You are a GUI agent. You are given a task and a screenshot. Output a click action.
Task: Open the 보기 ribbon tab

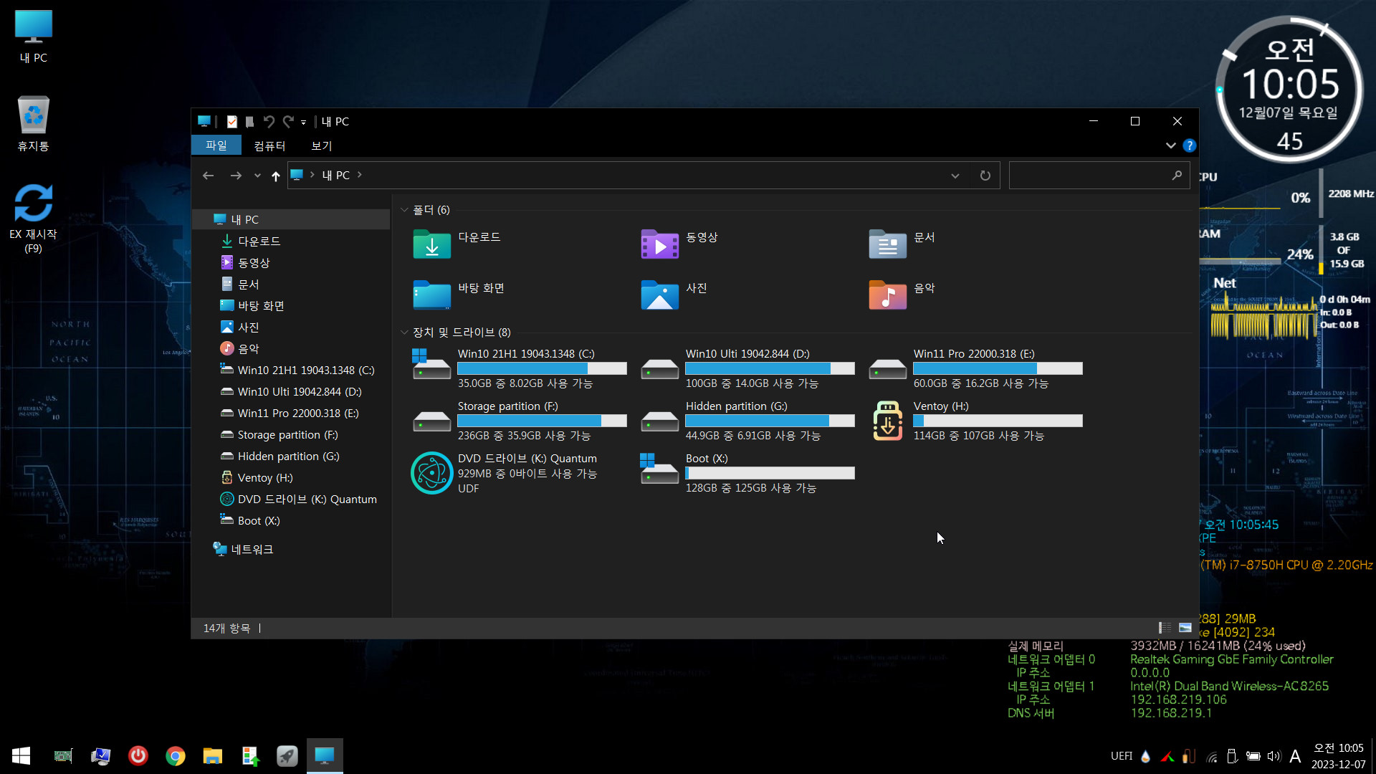[322, 145]
